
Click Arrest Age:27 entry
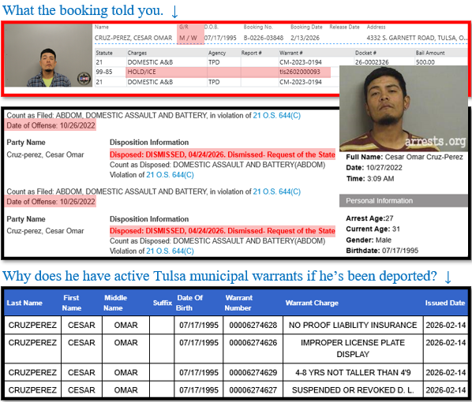[x=369, y=218]
